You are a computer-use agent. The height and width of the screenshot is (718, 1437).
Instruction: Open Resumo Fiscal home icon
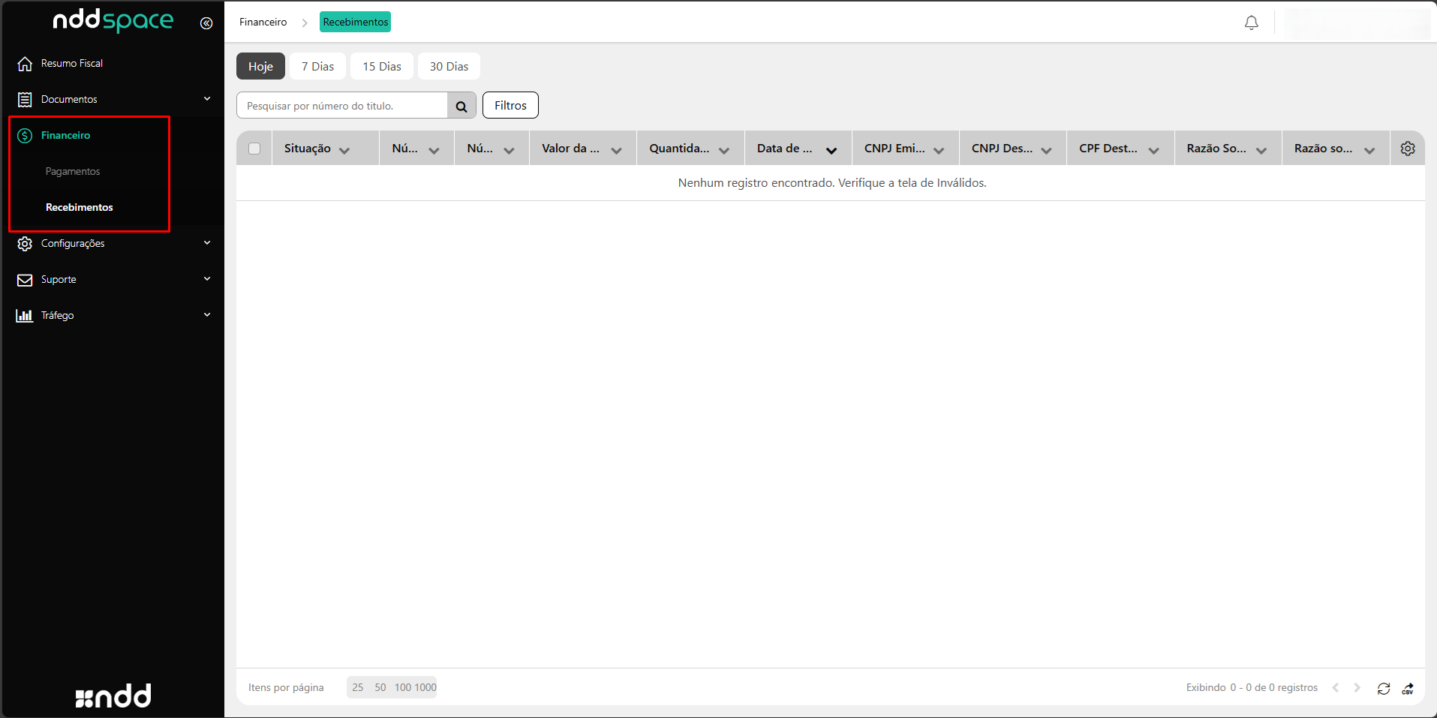[x=25, y=64]
